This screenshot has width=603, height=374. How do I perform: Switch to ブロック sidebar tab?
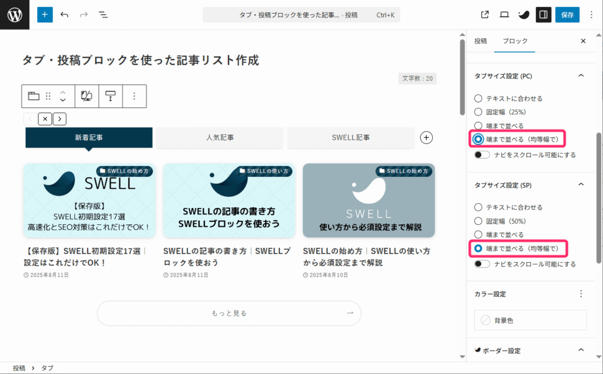[x=515, y=41]
